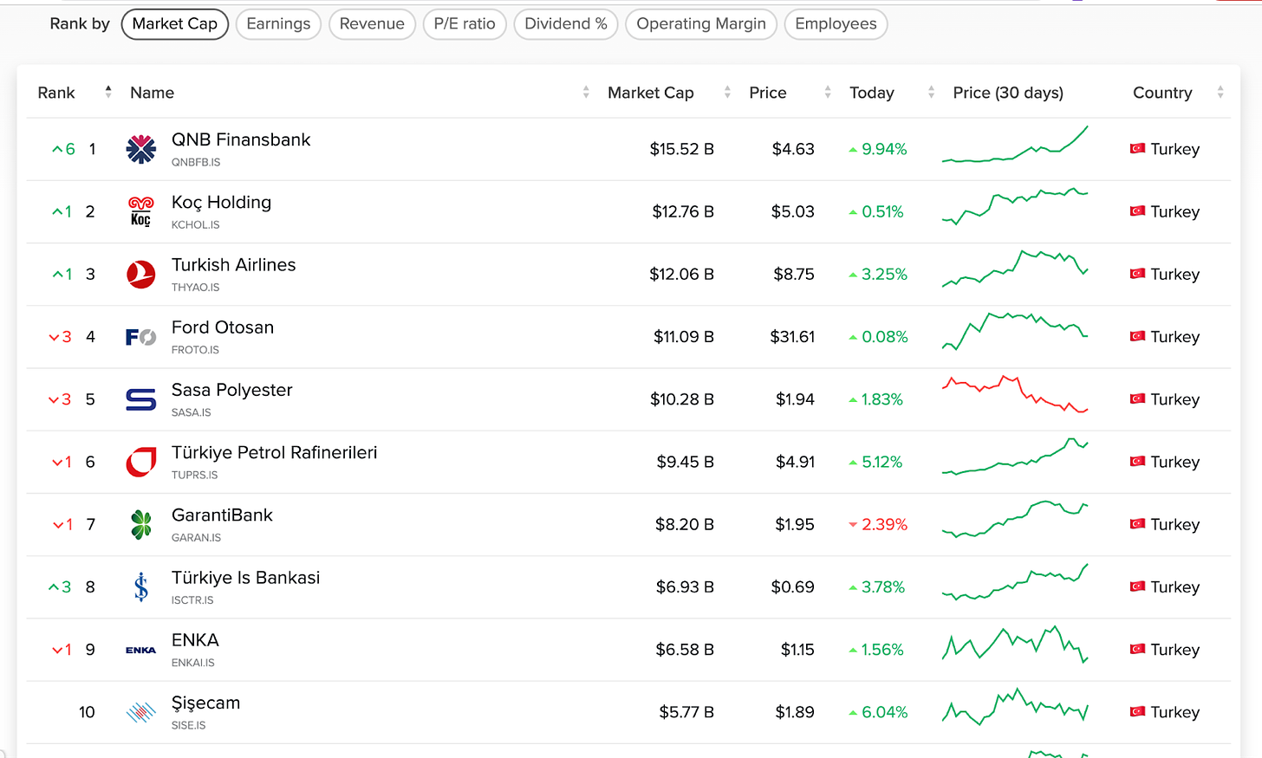The width and height of the screenshot is (1262, 758).
Task: Sort table by Price column arrows
Action: coord(828,92)
